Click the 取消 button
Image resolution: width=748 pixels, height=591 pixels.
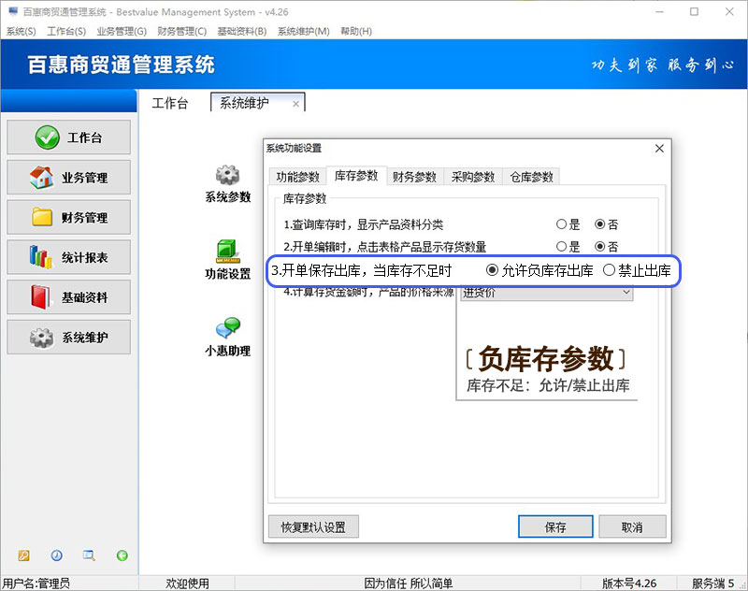[x=632, y=526]
